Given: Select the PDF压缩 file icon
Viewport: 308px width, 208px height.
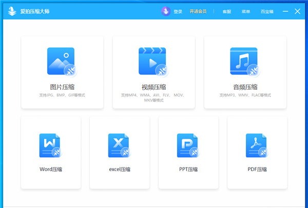Looking at the screenshot, I should 257,145.
